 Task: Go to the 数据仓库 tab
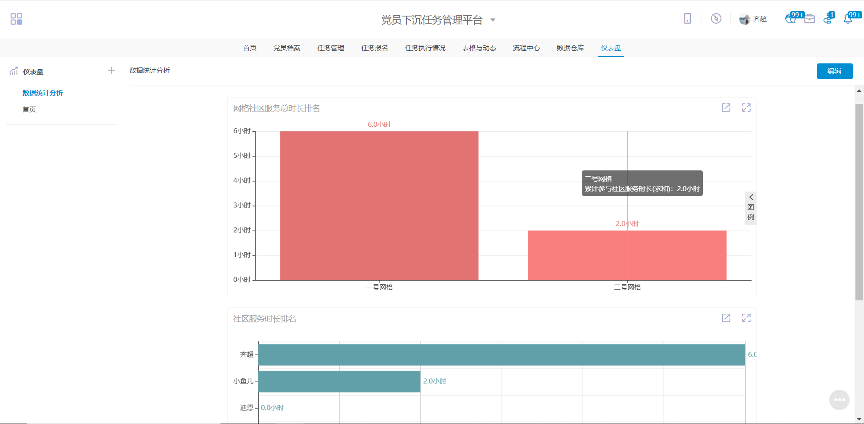pos(570,48)
